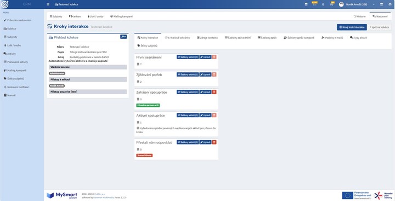Click the Administrator owner badge
395x201 pixels.
(x=57, y=73)
